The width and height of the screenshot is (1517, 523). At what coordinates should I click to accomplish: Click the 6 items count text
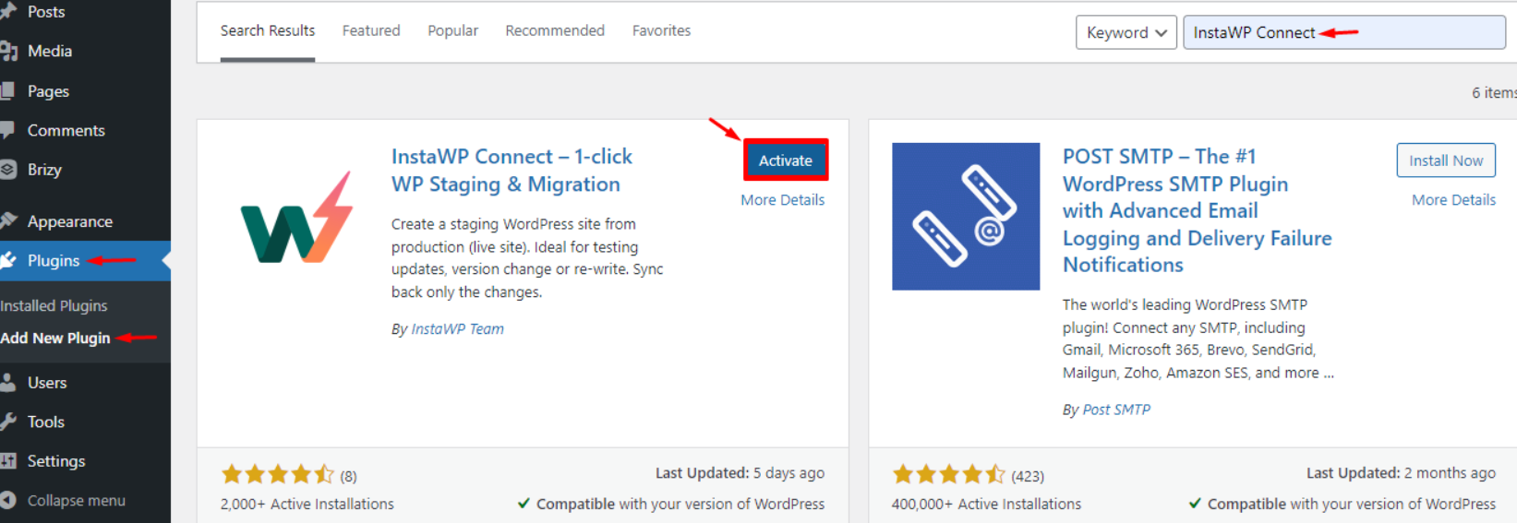1494,92
